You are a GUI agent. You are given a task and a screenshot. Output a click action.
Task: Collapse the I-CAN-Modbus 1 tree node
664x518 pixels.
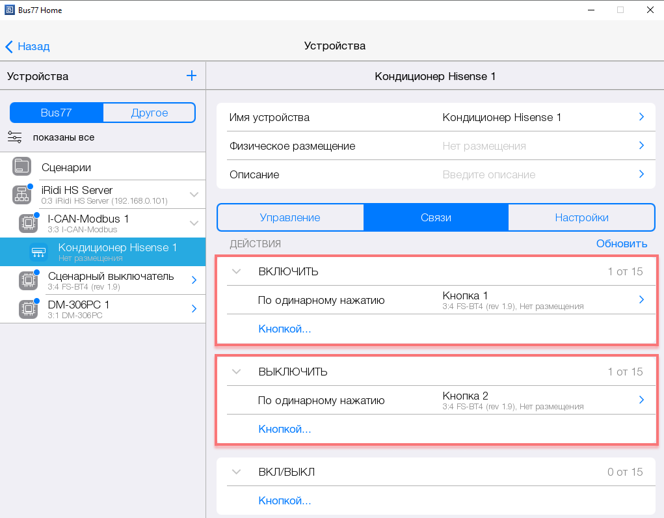click(x=194, y=223)
